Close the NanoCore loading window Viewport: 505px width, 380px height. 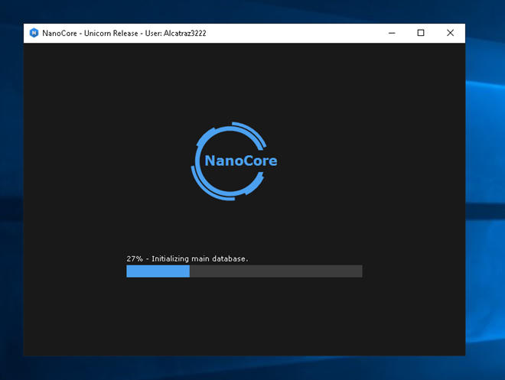450,33
